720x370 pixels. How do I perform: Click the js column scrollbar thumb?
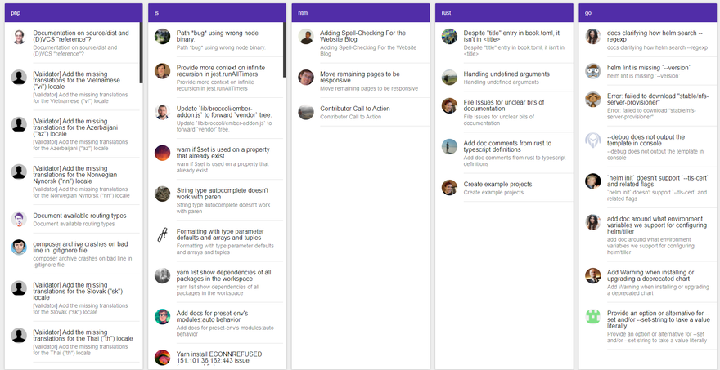[284, 50]
